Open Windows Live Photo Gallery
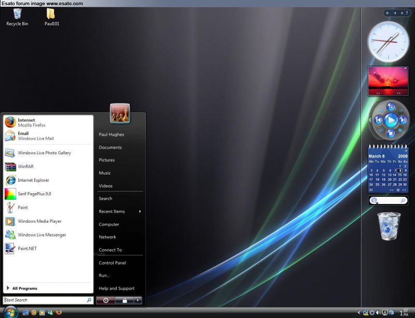 48,153
